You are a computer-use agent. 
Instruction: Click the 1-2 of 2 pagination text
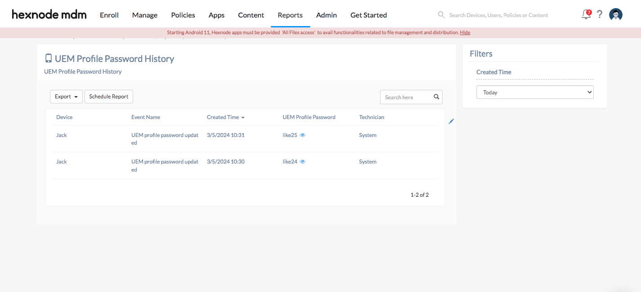click(420, 195)
